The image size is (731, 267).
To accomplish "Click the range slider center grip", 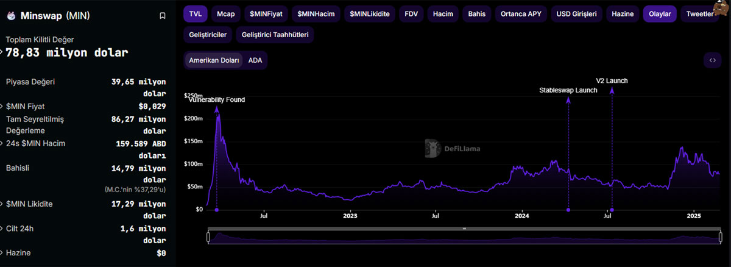I will 464,229.
